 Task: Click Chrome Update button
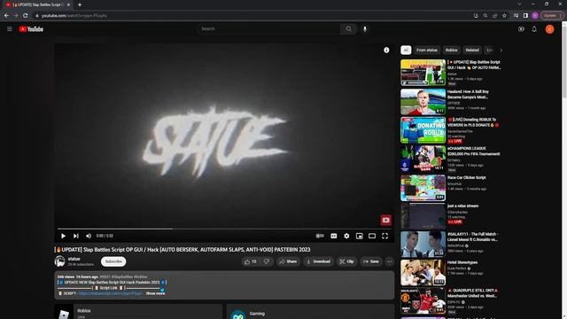552,16
